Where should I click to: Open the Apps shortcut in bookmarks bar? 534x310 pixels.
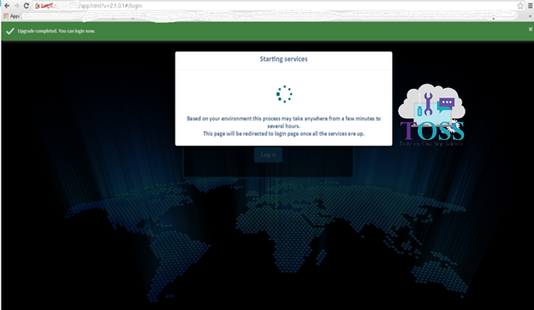click(12, 16)
